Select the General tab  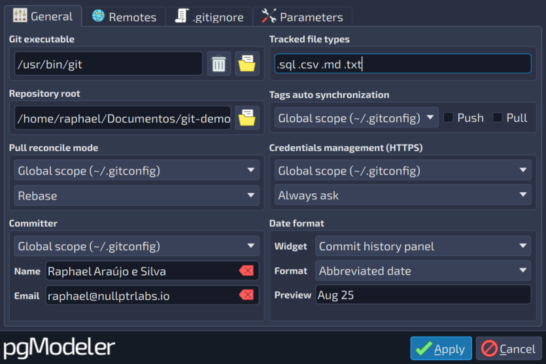(43, 16)
